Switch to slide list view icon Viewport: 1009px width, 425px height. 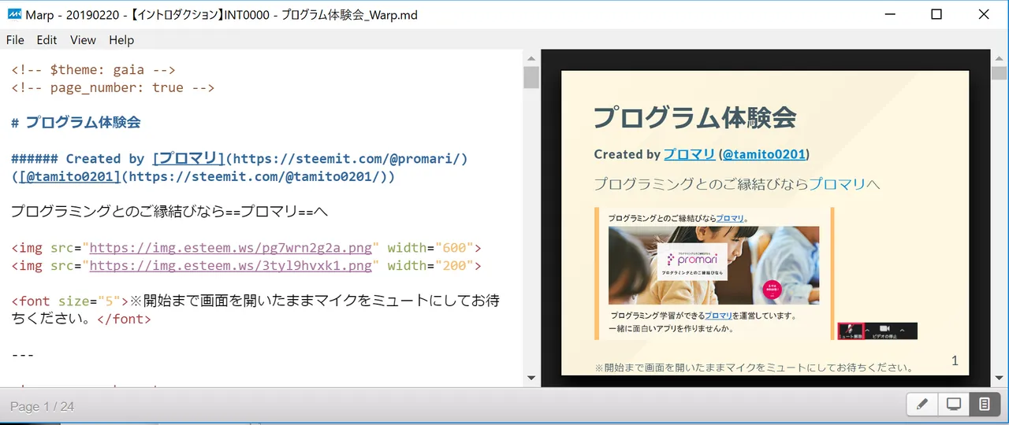click(985, 405)
